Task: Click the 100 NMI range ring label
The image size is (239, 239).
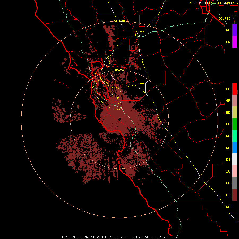Action: coord(119,21)
